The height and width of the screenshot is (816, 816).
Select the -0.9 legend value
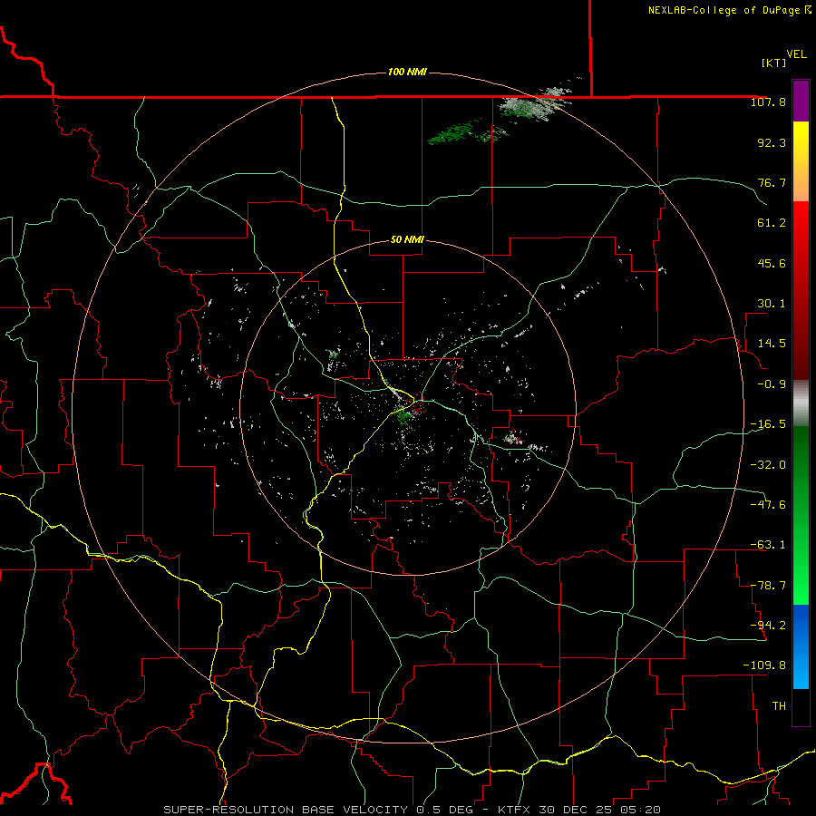click(772, 384)
